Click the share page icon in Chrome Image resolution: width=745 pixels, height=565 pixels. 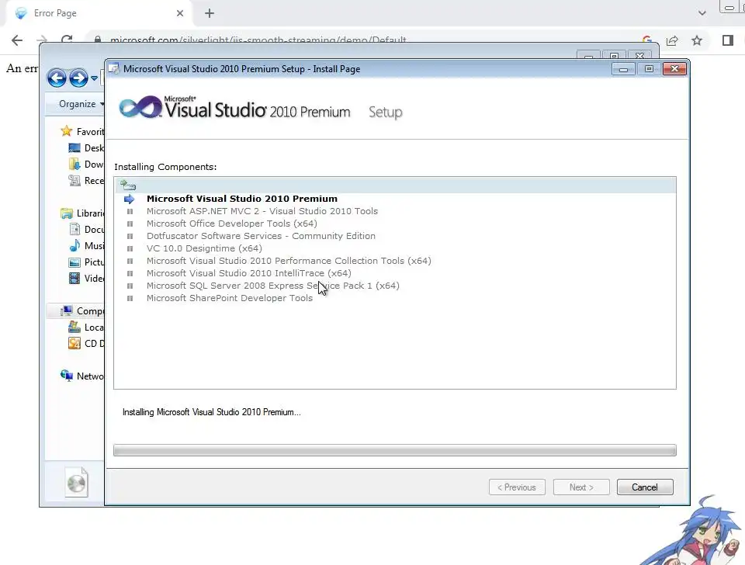pos(672,40)
